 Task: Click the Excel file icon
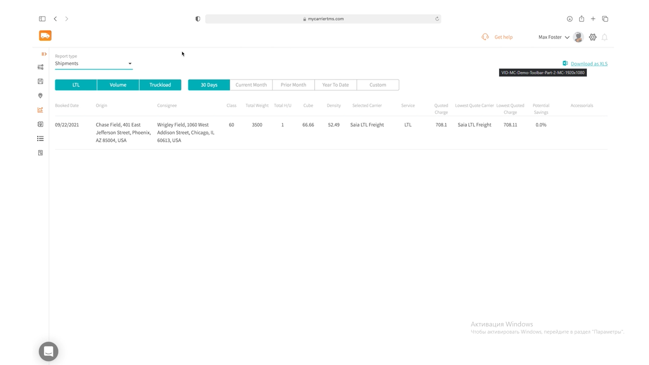pyautogui.click(x=565, y=63)
